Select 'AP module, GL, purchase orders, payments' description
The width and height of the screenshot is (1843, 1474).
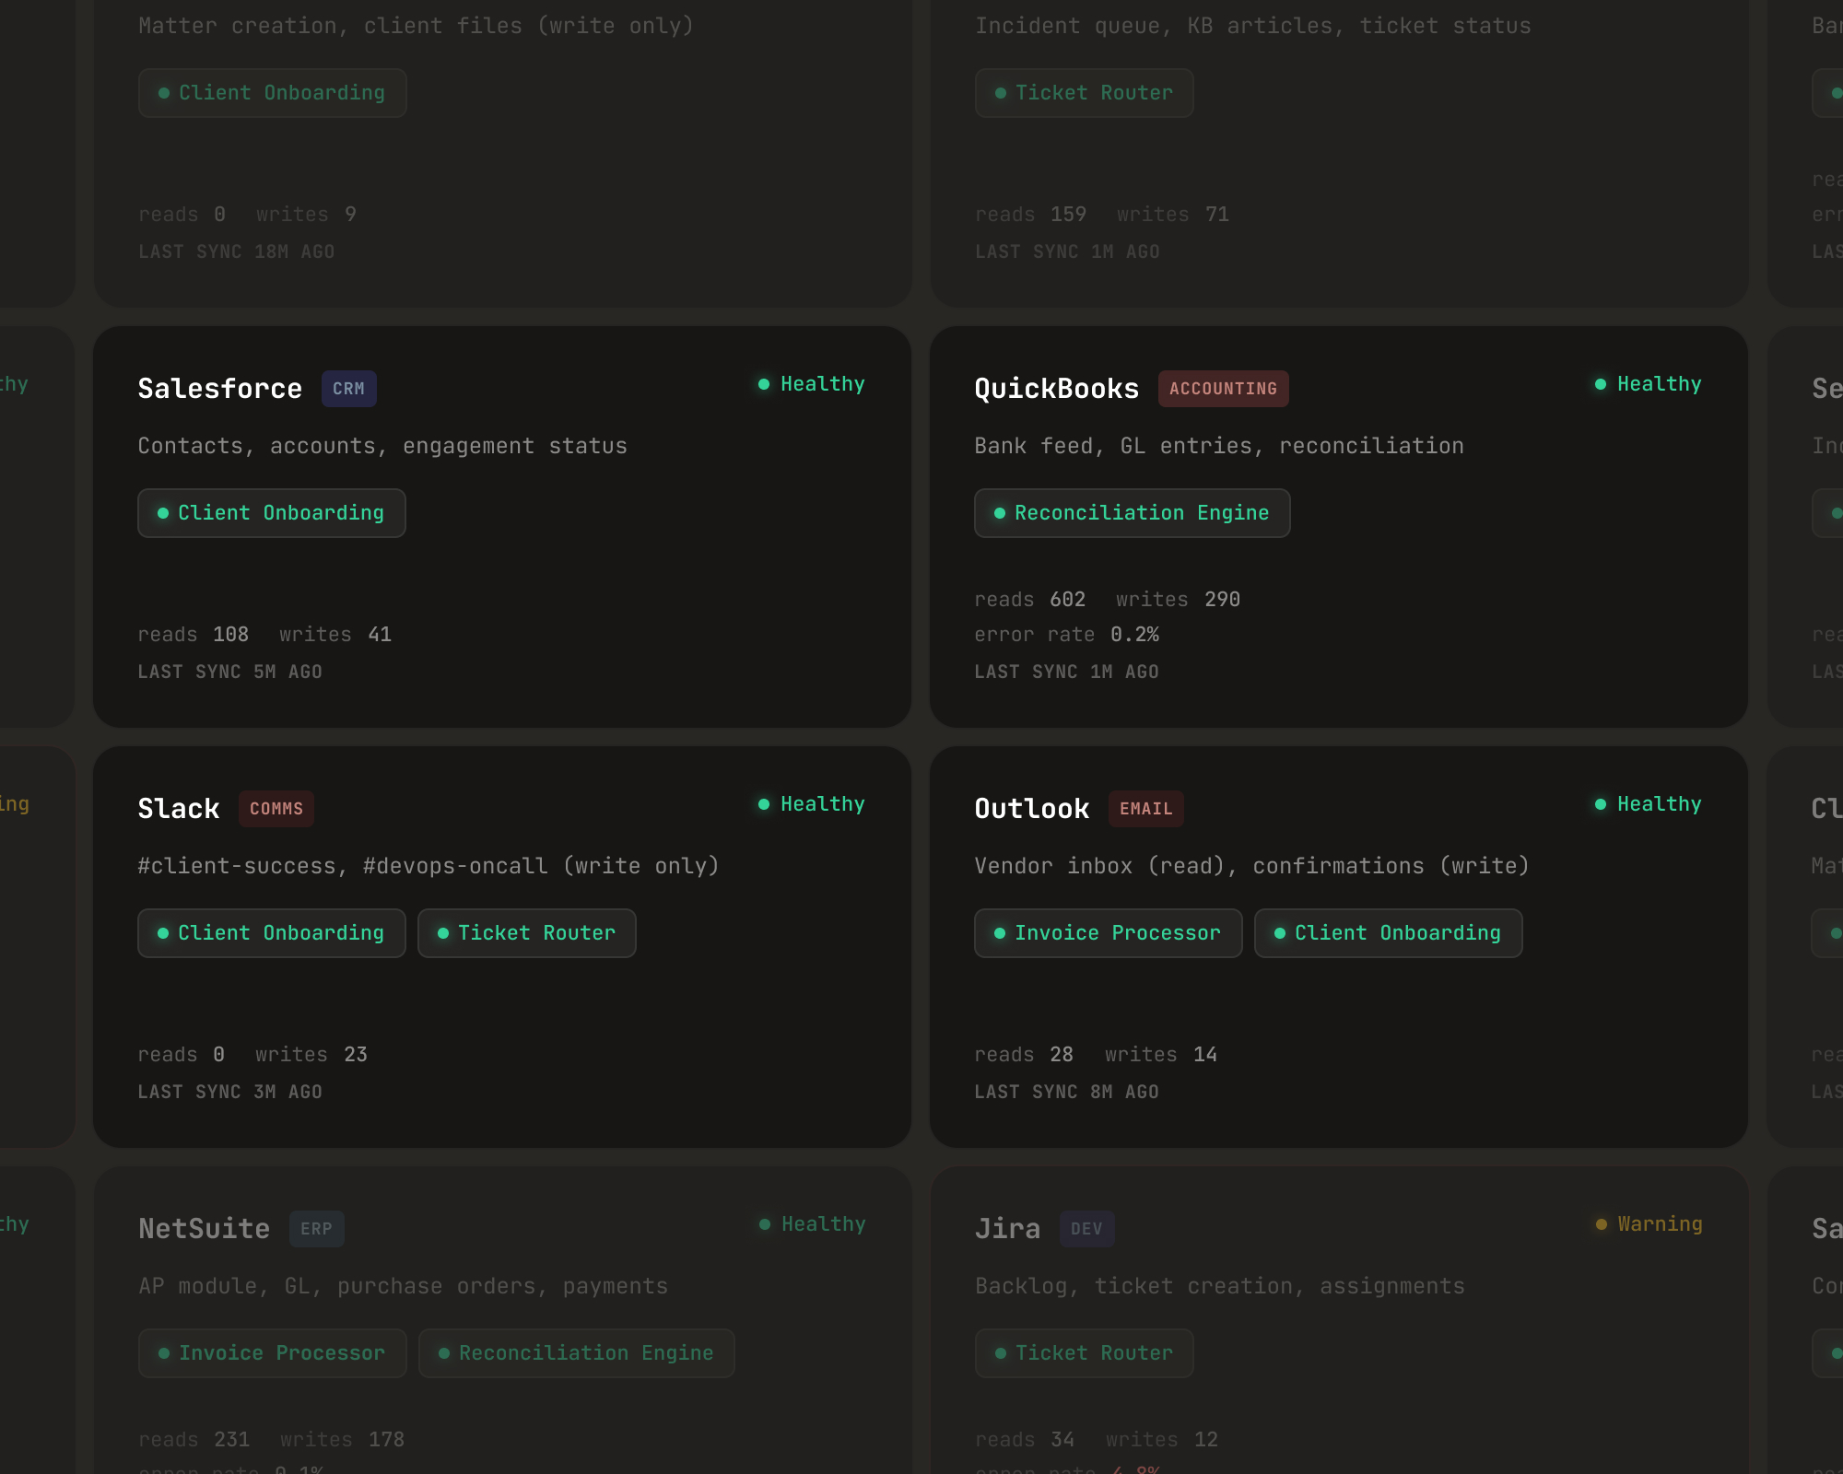pos(404,1286)
